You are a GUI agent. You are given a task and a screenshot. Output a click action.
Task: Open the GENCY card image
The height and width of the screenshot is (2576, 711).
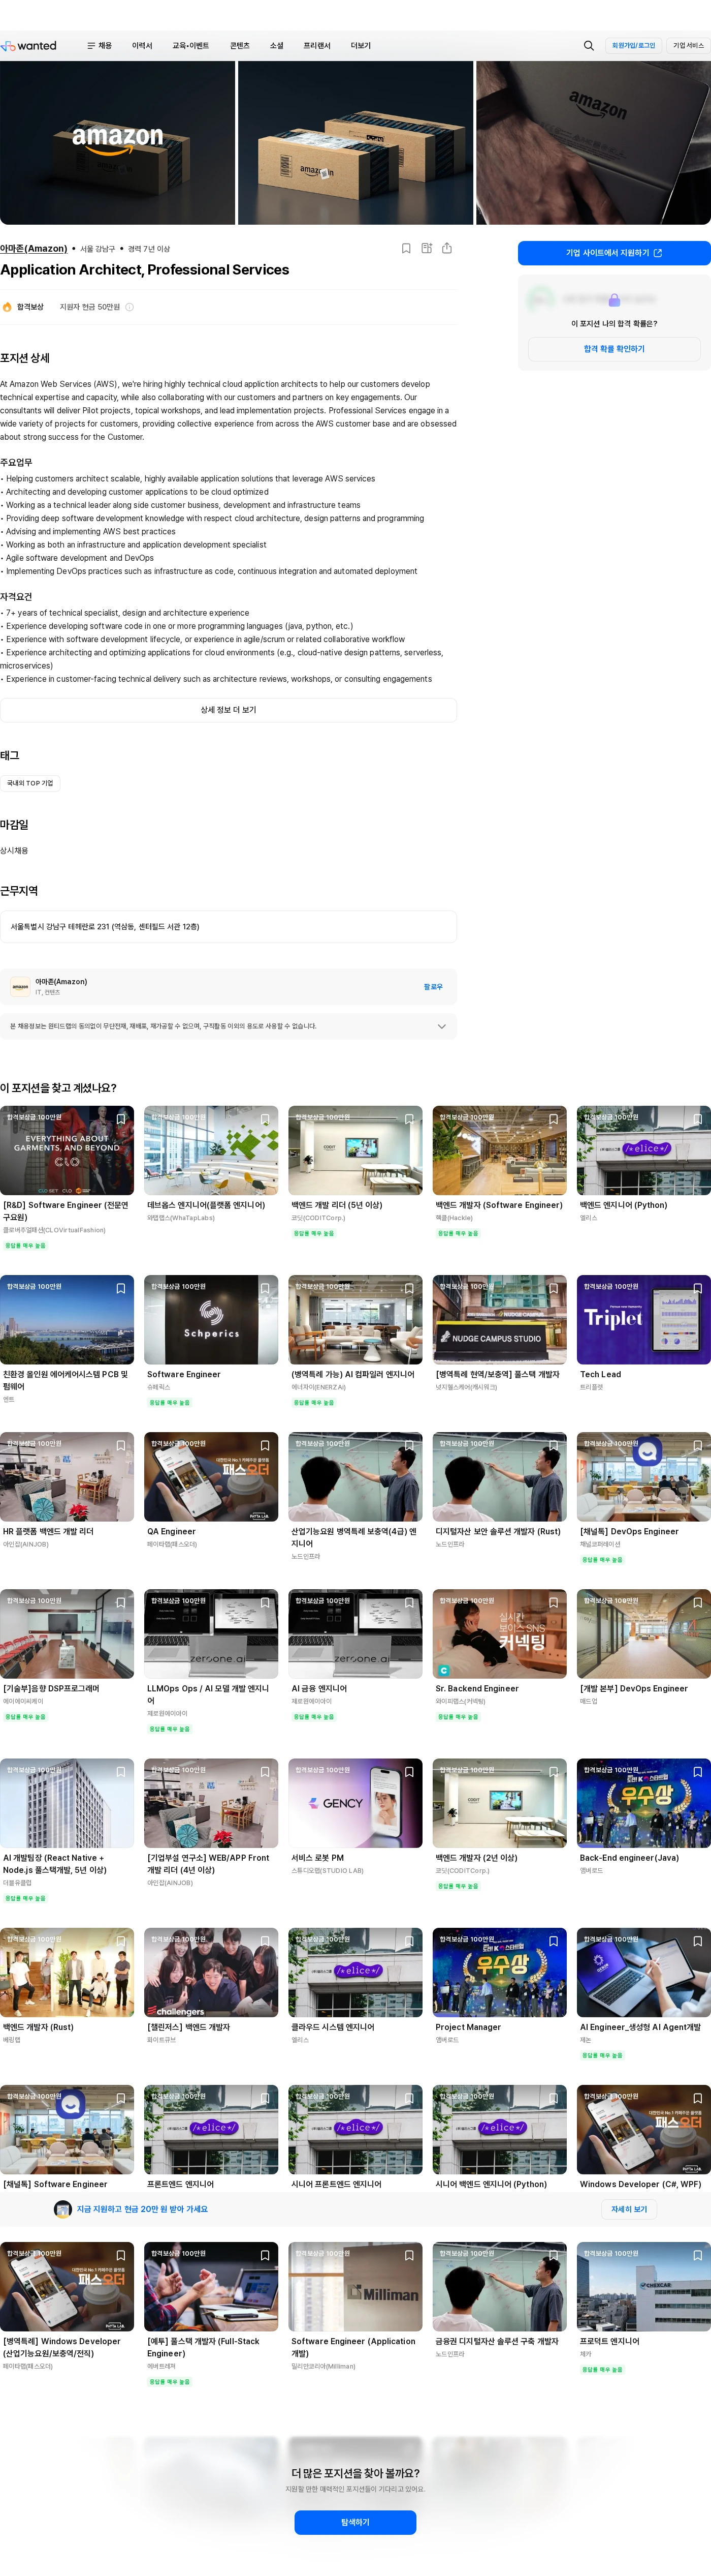[355, 1803]
